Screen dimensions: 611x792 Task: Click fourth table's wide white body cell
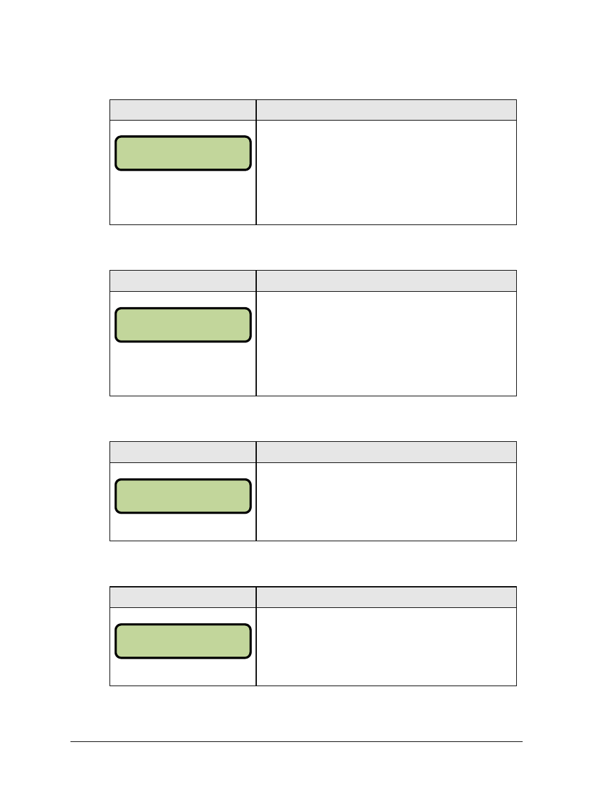pos(386,646)
